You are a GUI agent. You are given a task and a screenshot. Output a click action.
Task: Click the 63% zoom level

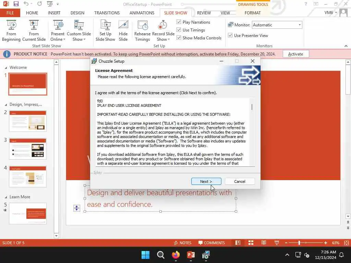[x=336, y=243]
